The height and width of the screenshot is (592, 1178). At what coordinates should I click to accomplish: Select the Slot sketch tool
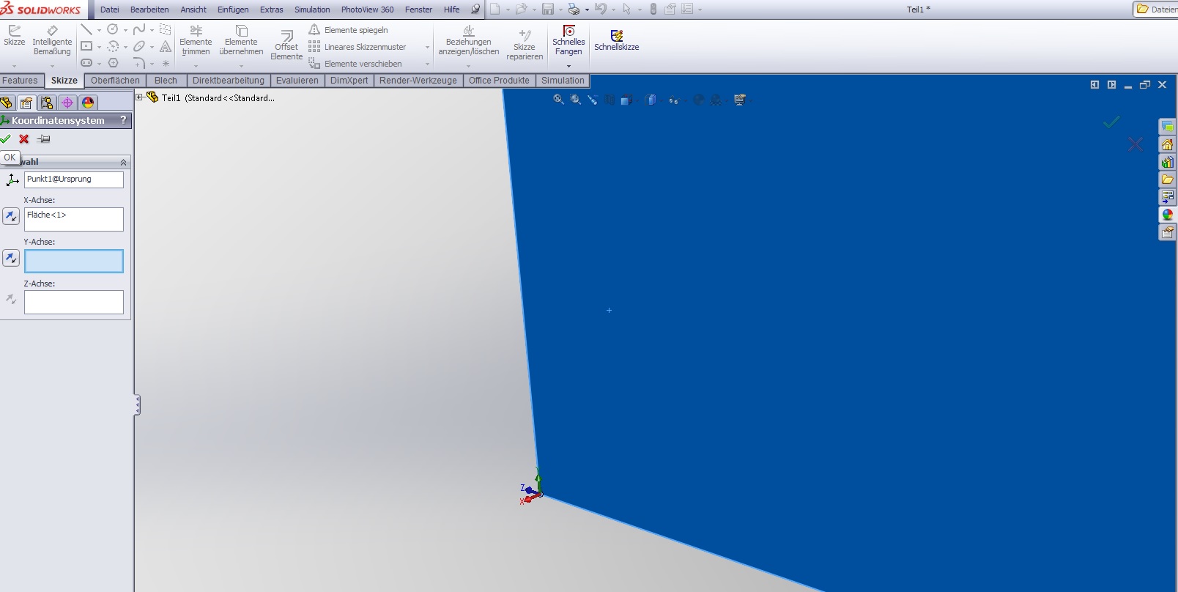(86, 63)
